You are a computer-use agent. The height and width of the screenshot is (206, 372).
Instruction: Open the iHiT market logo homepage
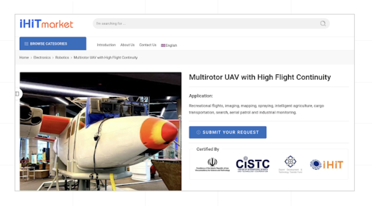(x=46, y=24)
